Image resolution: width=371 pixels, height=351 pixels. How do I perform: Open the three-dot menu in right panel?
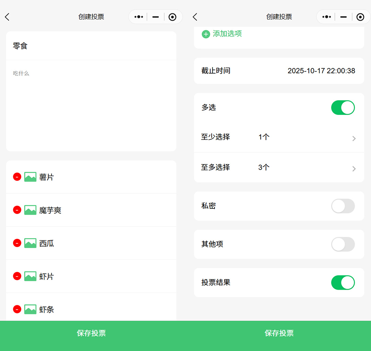(327, 17)
